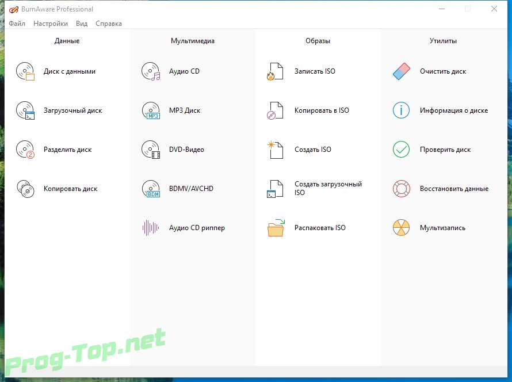Screen dimensions: 512x382
Task: Click the "Мультимедиа" column header
Action: (x=193, y=41)
